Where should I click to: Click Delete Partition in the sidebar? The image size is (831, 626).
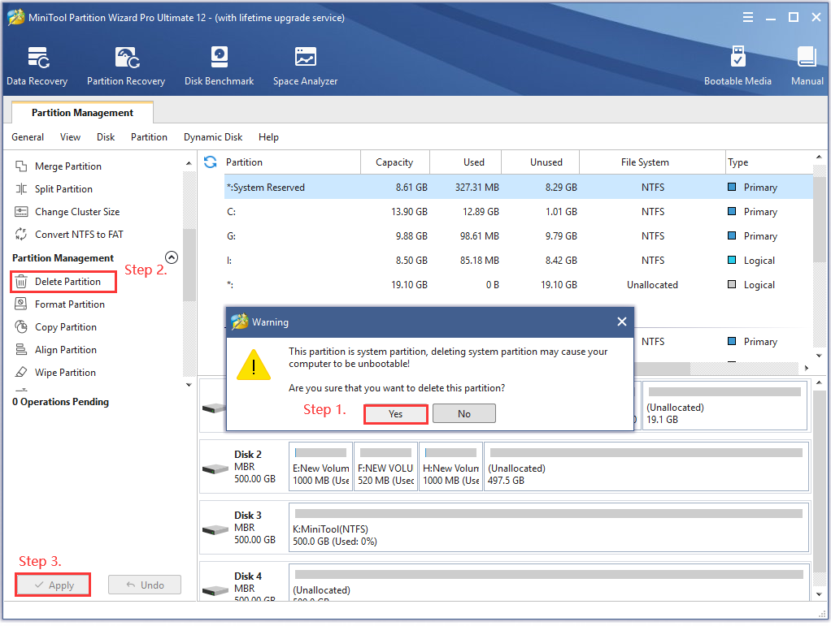(x=63, y=283)
